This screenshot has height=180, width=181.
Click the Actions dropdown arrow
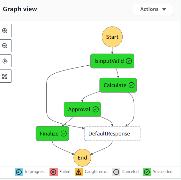coord(164,9)
